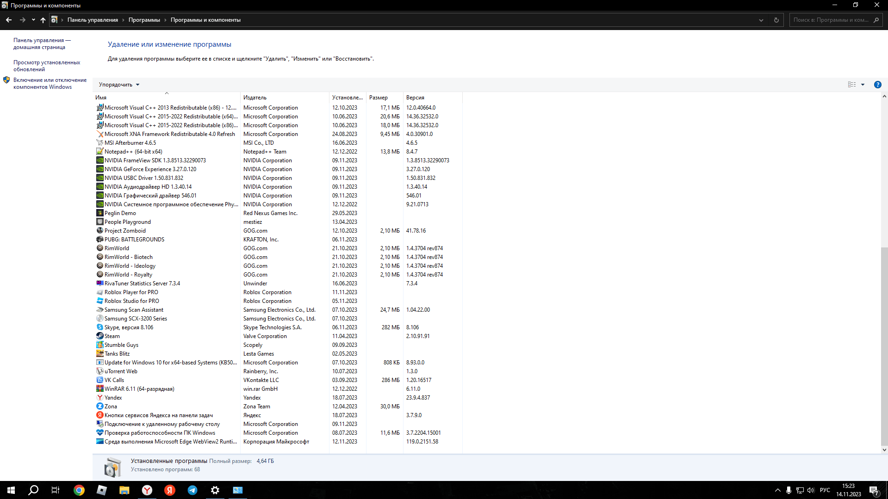Sort by the Версия column header

tap(433, 98)
